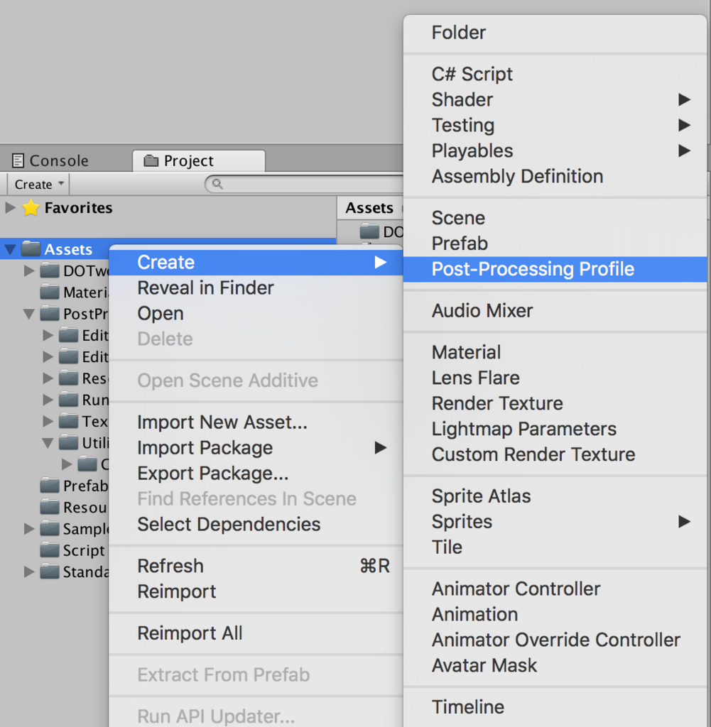Click the Resources folder icon in tree

click(x=50, y=507)
